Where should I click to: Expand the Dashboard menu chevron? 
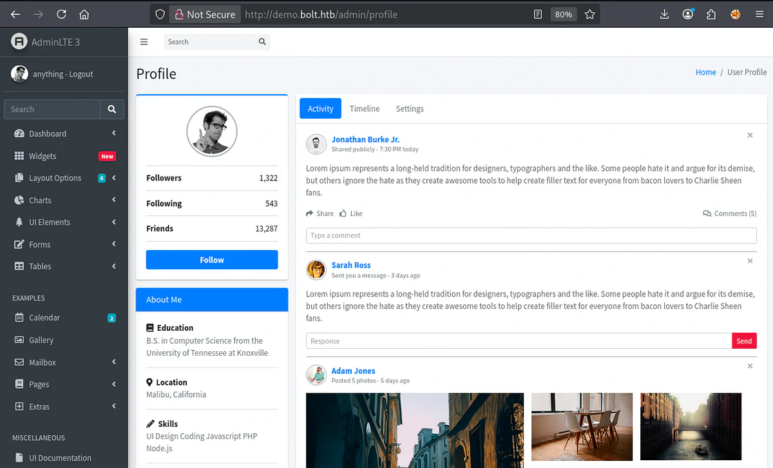coord(113,133)
